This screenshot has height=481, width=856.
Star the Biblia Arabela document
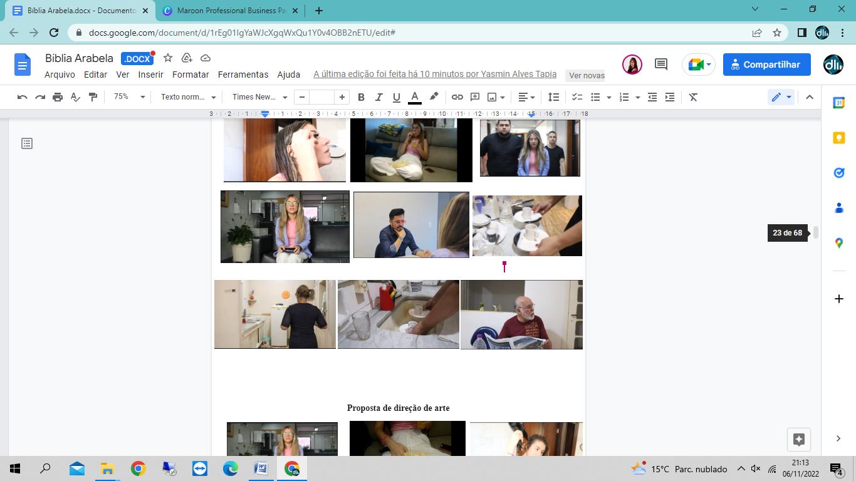tap(168, 58)
